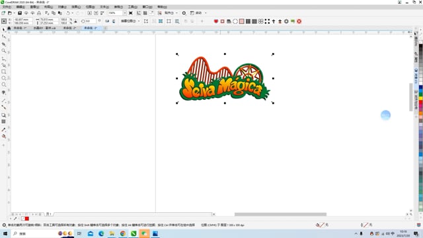Click the New document icon
This screenshot has width=423, height=238.
click(3, 13)
